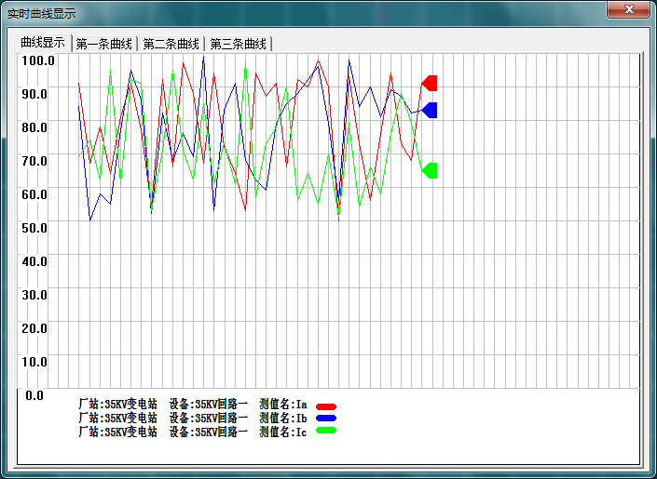
Task: Select the 测值名:Ia legend label
Action: pyautogui.click(x=283, y=406)
